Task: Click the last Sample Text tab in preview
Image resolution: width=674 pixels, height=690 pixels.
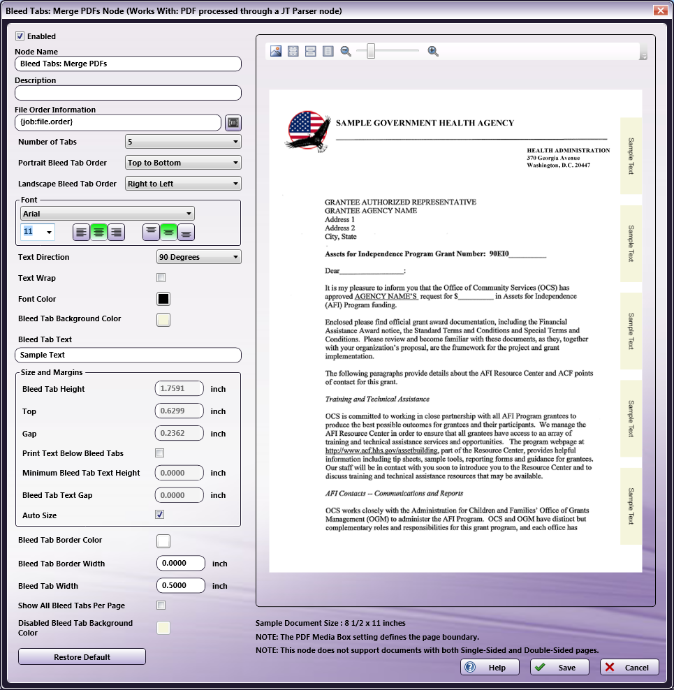Action: (631, 506)
